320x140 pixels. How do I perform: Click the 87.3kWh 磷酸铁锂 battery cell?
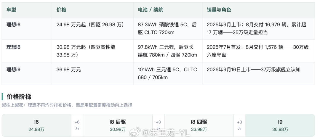click(x=167, y=28)
